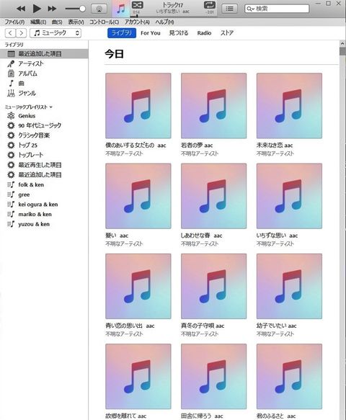Select the 未来なき恋 aac album artwork
The height and width of the screenshot is (420, 346).
pos(289,106)
